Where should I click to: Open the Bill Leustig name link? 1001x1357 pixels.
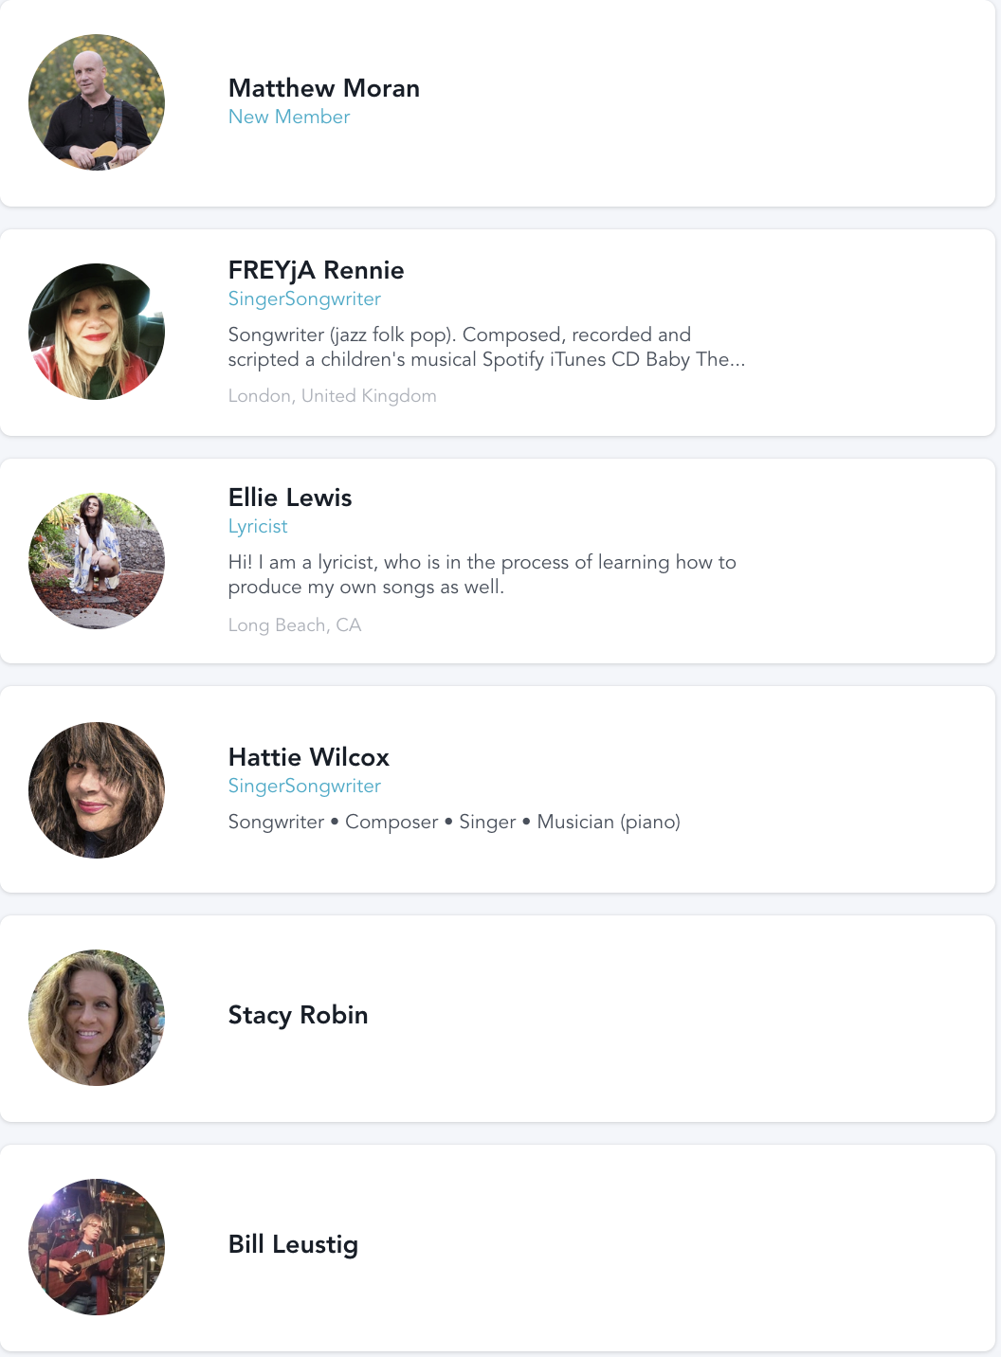pos(293,1244)
